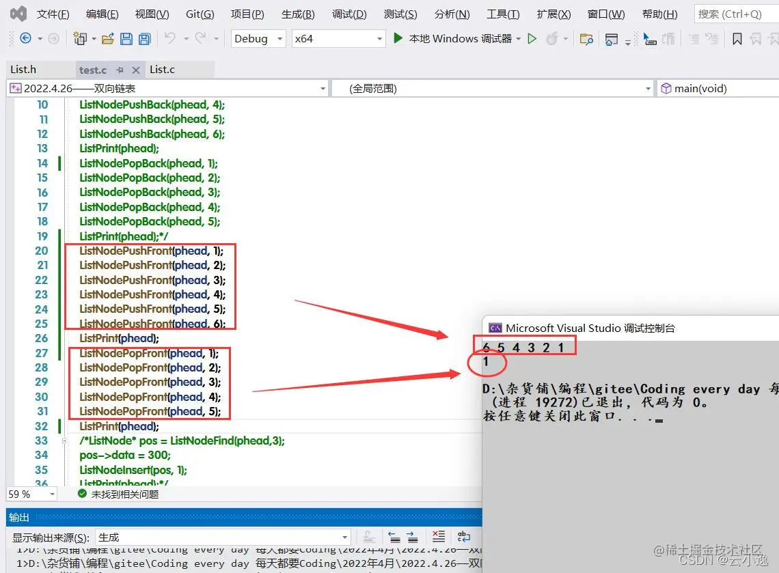Click the New Project toolbar icon
The image size is (779, 573).
point(80,38)
